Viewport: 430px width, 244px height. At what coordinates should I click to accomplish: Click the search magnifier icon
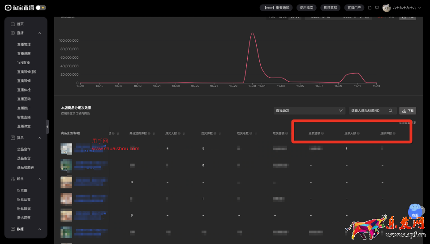point(391,111)
